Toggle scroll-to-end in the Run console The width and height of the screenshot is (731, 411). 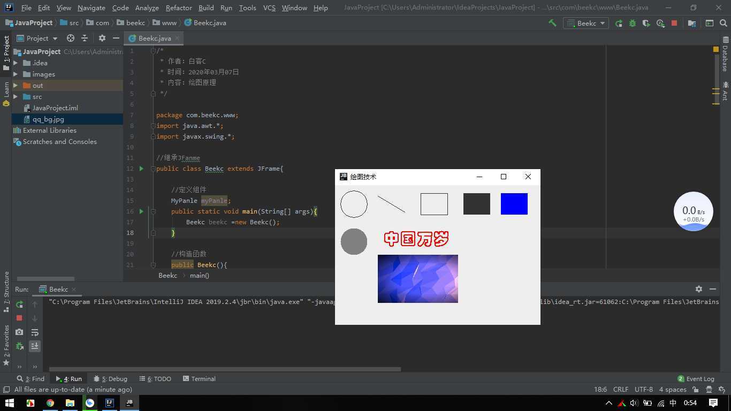pyautogui.click(x=35, y=346)
